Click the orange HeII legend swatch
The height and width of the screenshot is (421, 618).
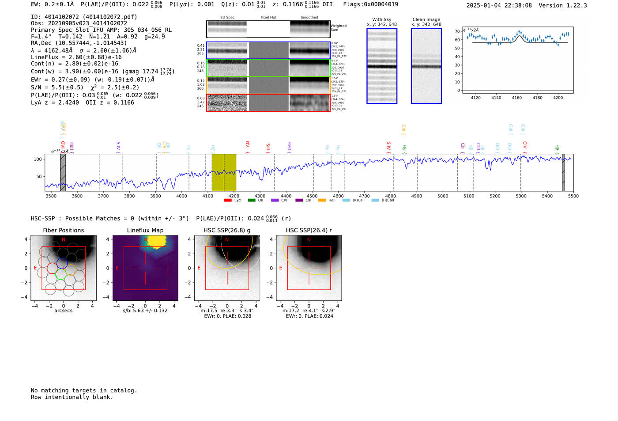click(322, 201)
